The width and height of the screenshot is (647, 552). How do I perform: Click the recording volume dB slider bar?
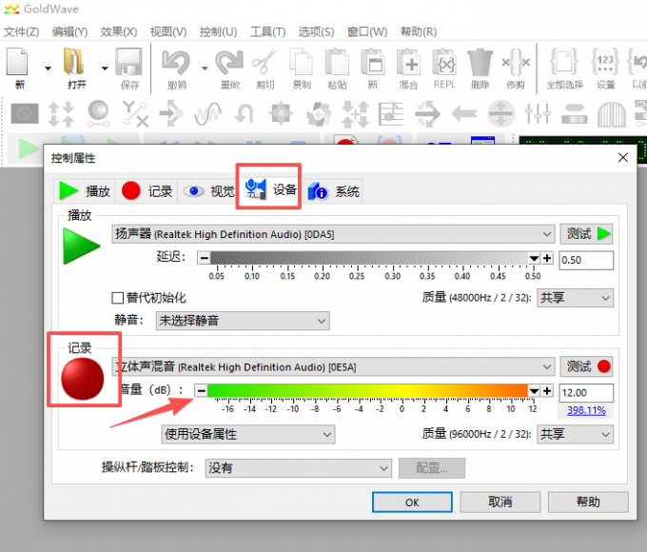[367, 390]
